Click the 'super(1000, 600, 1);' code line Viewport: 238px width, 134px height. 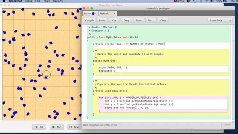click(114, 67)
